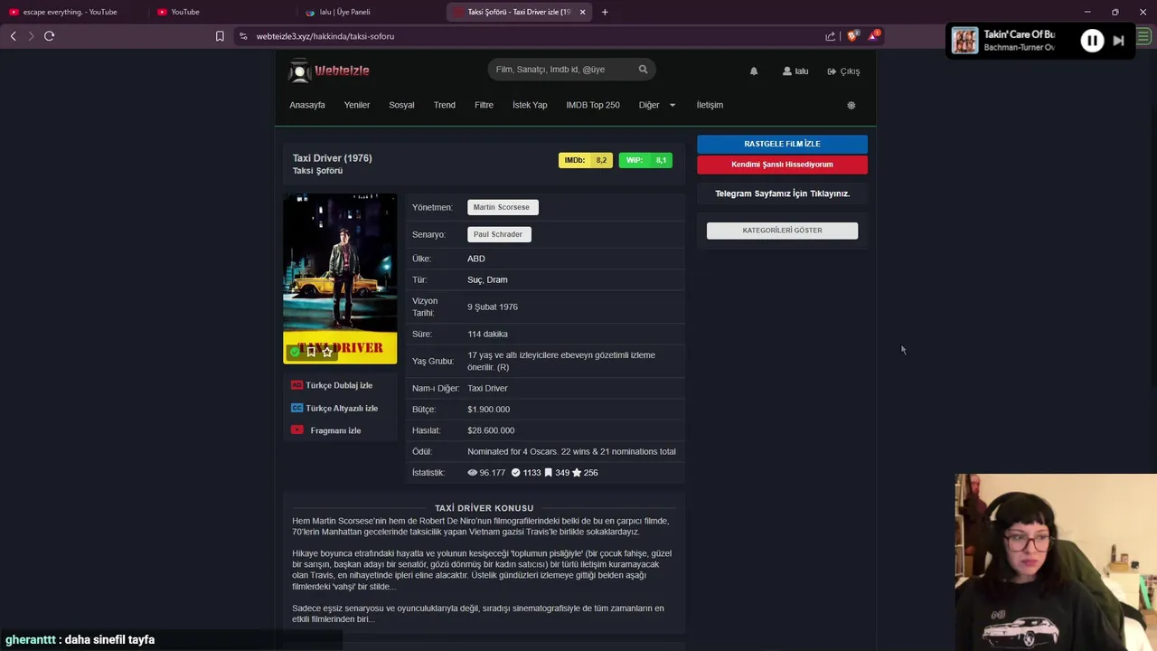Click the bookmark icon beside 349
This screenshot has width=1157, height=651.
(x=548, y=473)
